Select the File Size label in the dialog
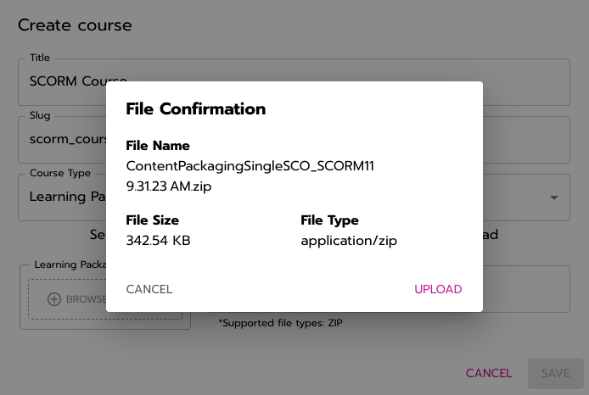Image resolution: width=589 pixels, height=395 pixels. pos(152,220)
